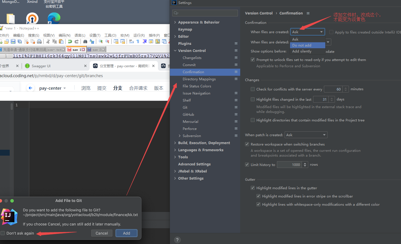Toggle Show All Characters pilcrow icon
Screen dimensions: 401x244
click(x=138, y=42)
